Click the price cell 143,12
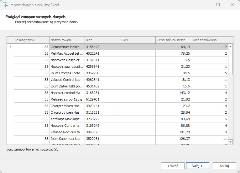The height and width of the screenshot is (173, 240). point(173,93)
